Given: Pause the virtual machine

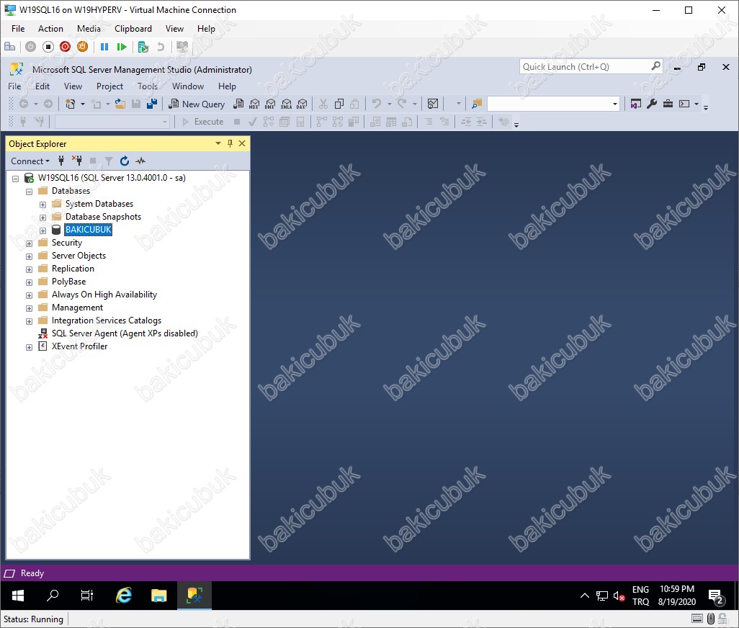Looking at the screenshot, I should point(104,47).
